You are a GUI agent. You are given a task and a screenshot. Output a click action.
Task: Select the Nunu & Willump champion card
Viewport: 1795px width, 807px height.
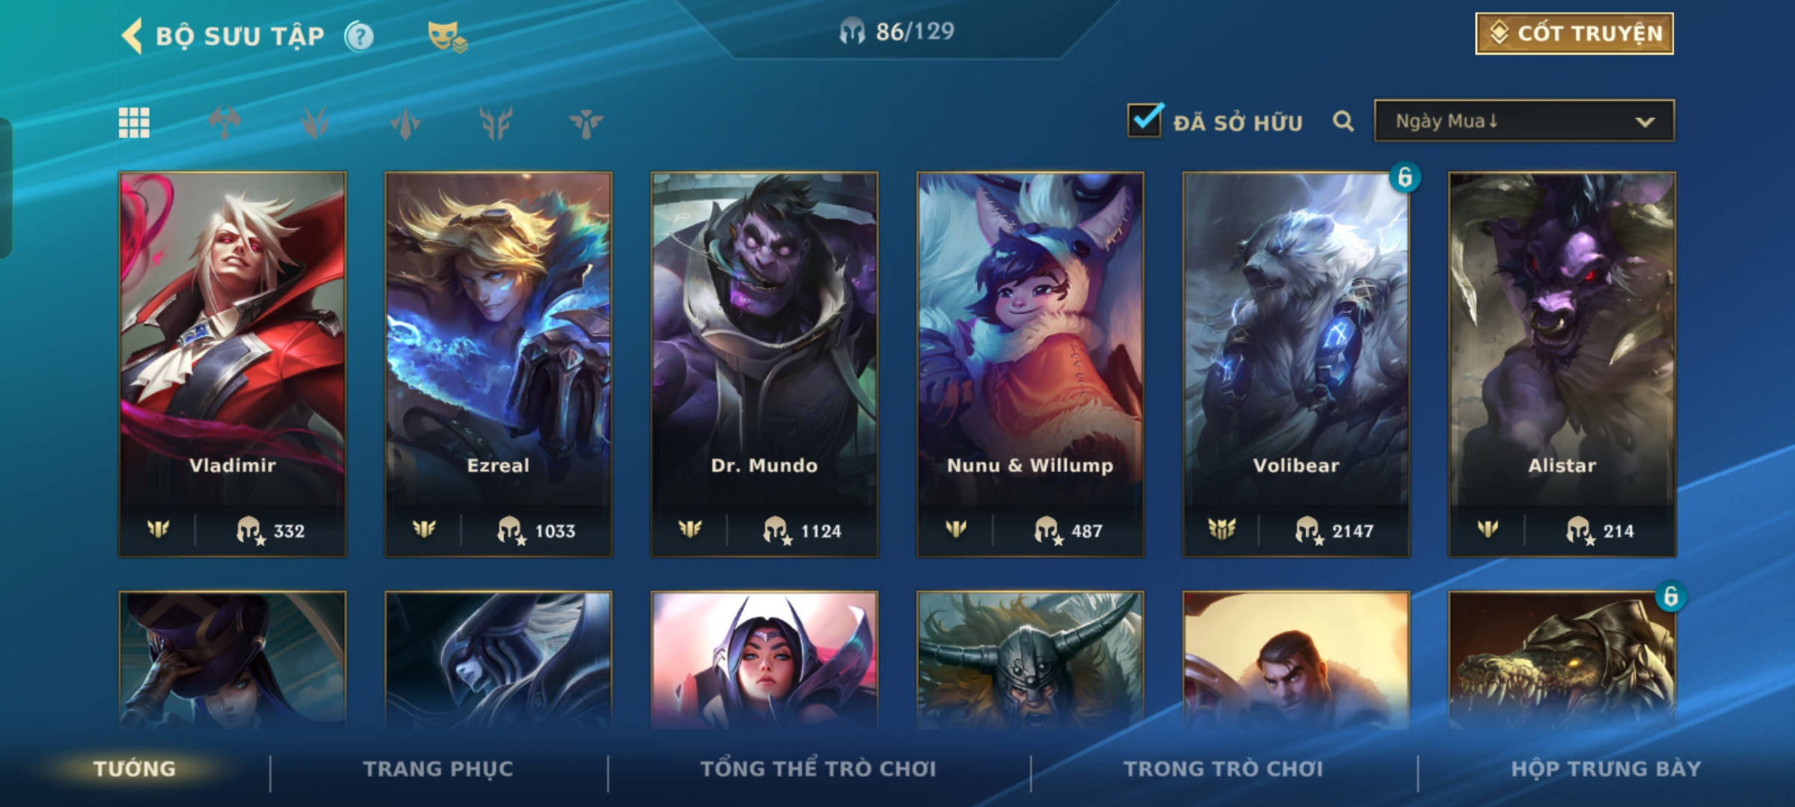tap(1031, 365)
